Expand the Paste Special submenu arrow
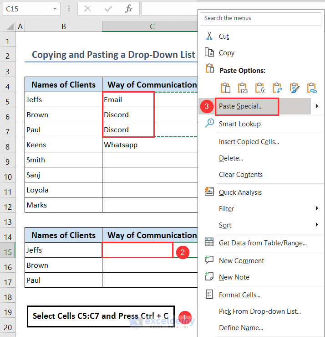Screen dimensions: 325x337 316,106
